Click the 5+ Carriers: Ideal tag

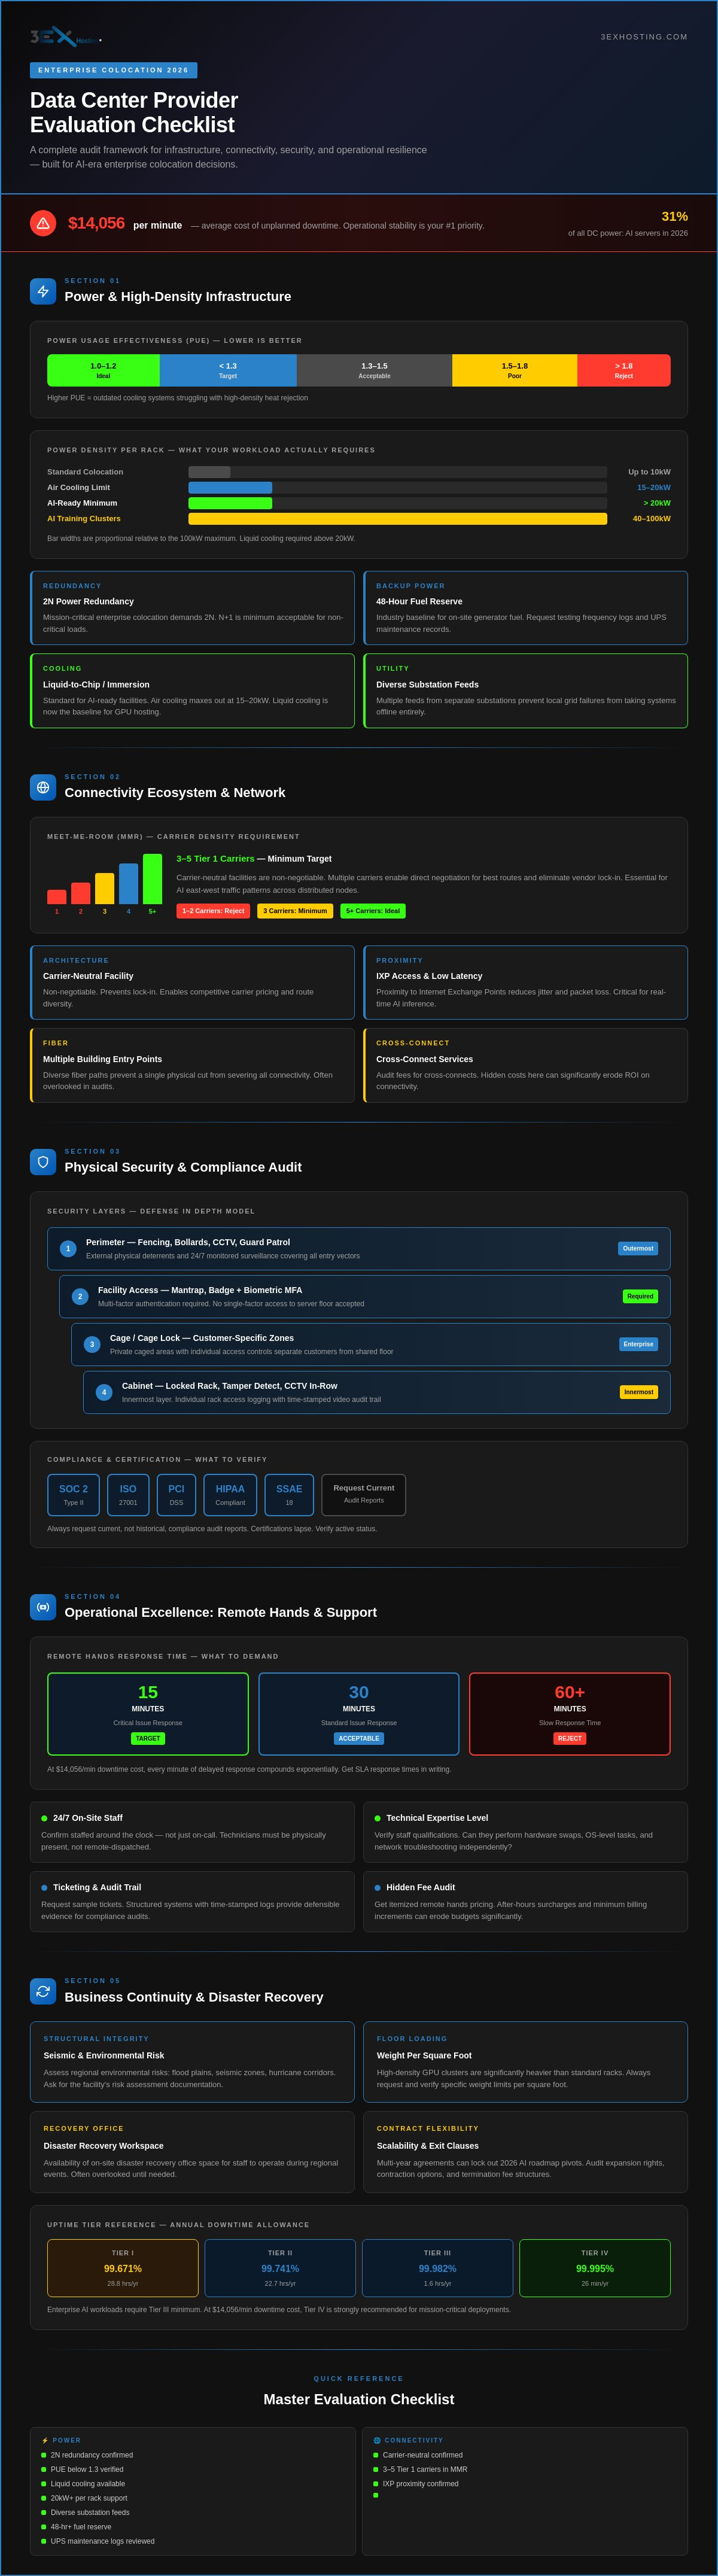(373, 911)
